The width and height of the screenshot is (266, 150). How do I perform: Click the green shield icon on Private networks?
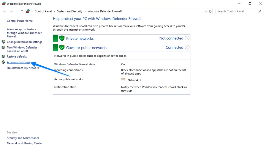[x=62, y=38]
